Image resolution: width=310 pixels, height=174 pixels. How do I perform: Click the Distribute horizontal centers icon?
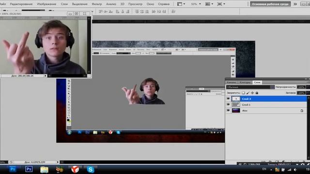coord(159,12)
